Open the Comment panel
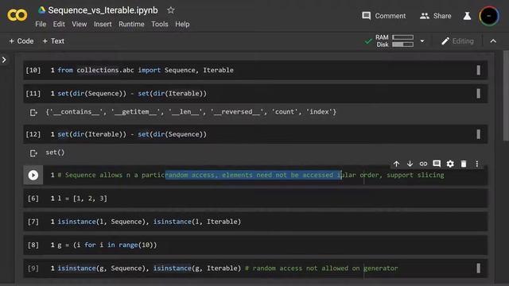509x286 pixels. (383, 16)
